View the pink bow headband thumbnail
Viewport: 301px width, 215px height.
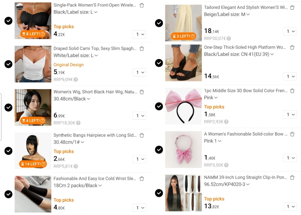[x=183, y=106]
